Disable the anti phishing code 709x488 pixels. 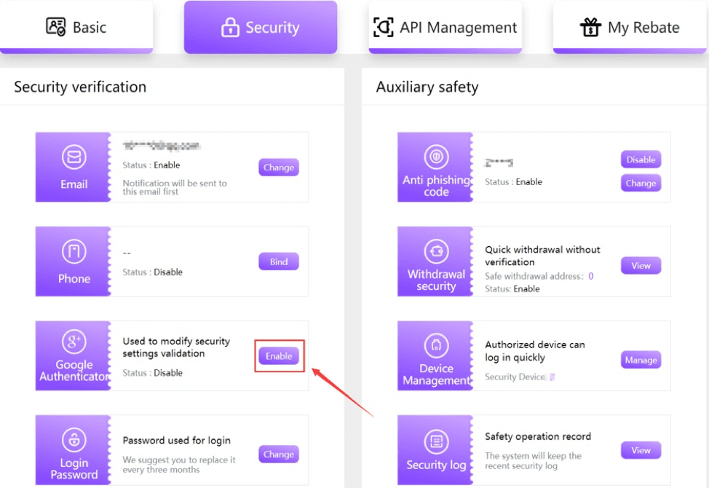pos(641,160)
